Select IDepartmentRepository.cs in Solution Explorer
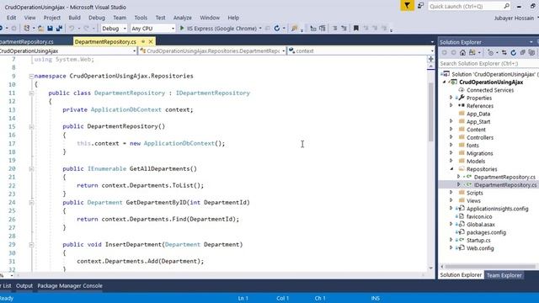Image resolution: width=539 pixels, height=303 pixels. [x=505, y=185]
